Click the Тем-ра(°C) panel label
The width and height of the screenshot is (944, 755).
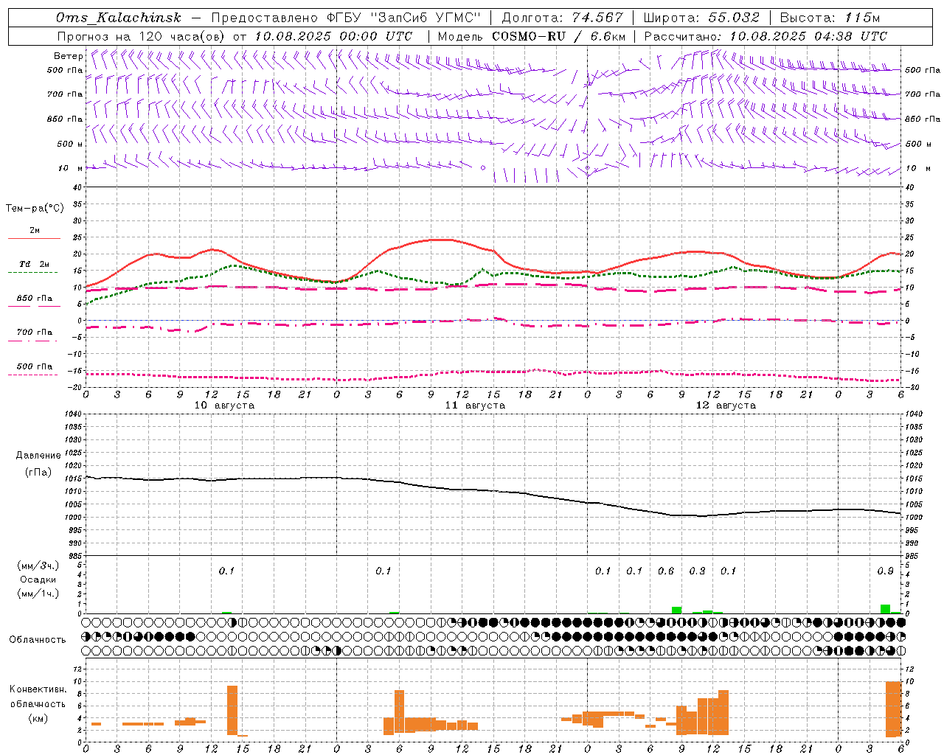click(35, 209)
